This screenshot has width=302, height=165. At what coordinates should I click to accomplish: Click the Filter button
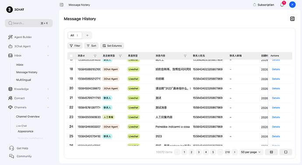click(x=75, y=46)
